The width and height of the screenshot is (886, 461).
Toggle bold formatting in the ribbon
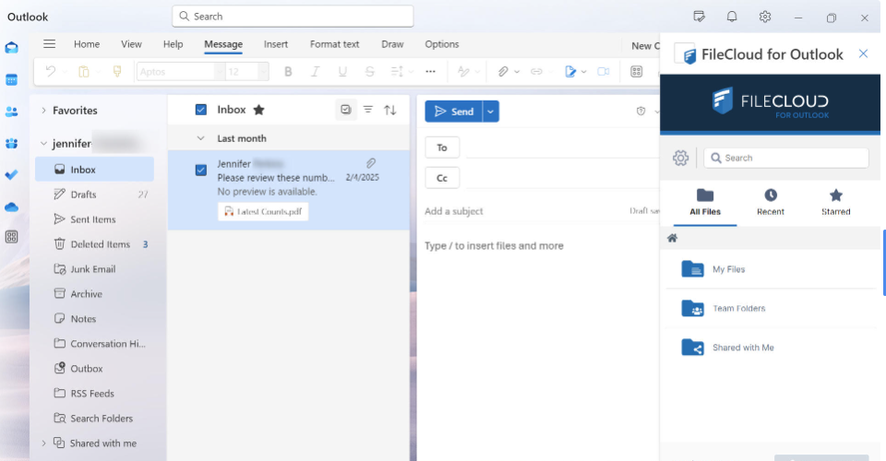288,71
